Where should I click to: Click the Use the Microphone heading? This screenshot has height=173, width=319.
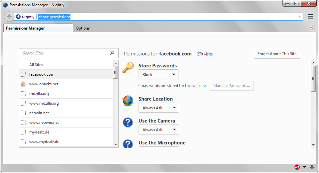coord(162,143)
